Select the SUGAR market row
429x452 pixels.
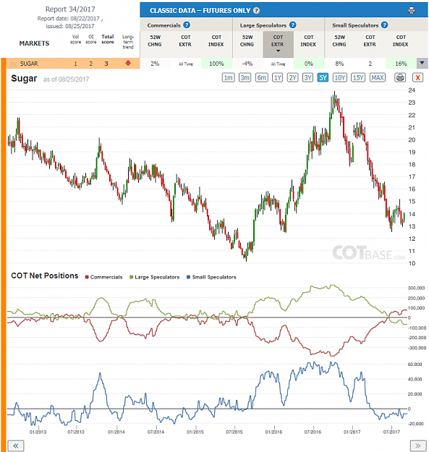[x=73, y=64]
